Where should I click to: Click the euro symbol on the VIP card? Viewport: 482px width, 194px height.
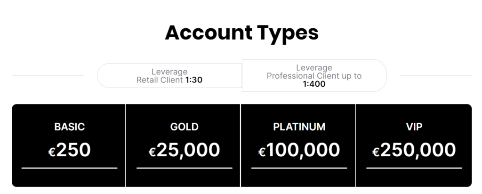pos(376,152)
